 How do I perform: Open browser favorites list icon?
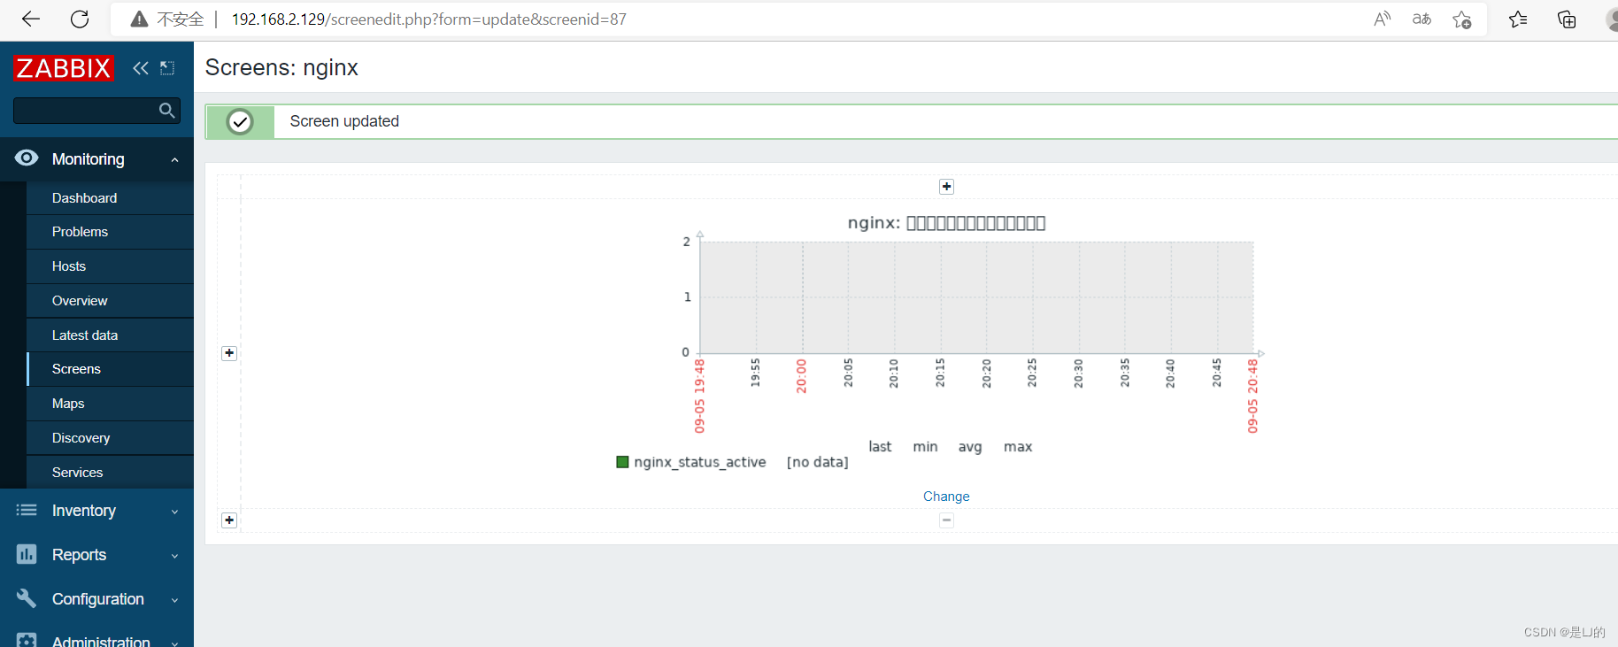1518,19
